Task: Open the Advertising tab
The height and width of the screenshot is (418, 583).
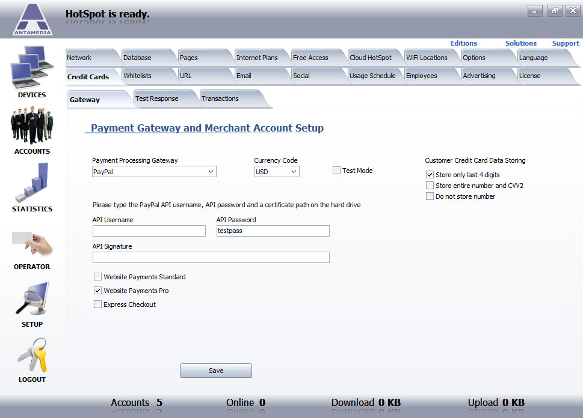Action: [488, 76]
